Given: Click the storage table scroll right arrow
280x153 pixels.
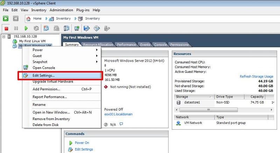Looking at the screenshot, I should click(x=272, y=110).
